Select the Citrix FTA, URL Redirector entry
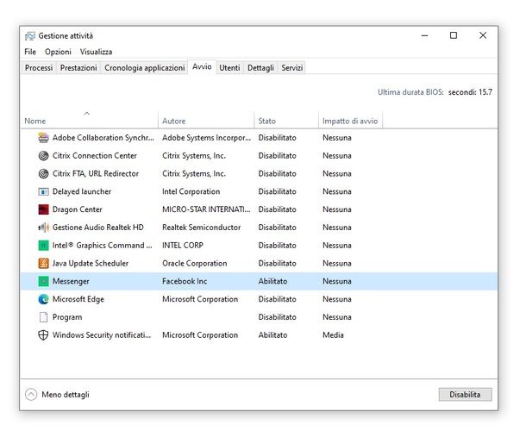Viewport: 526px width, 437px height. coord(96,173)
